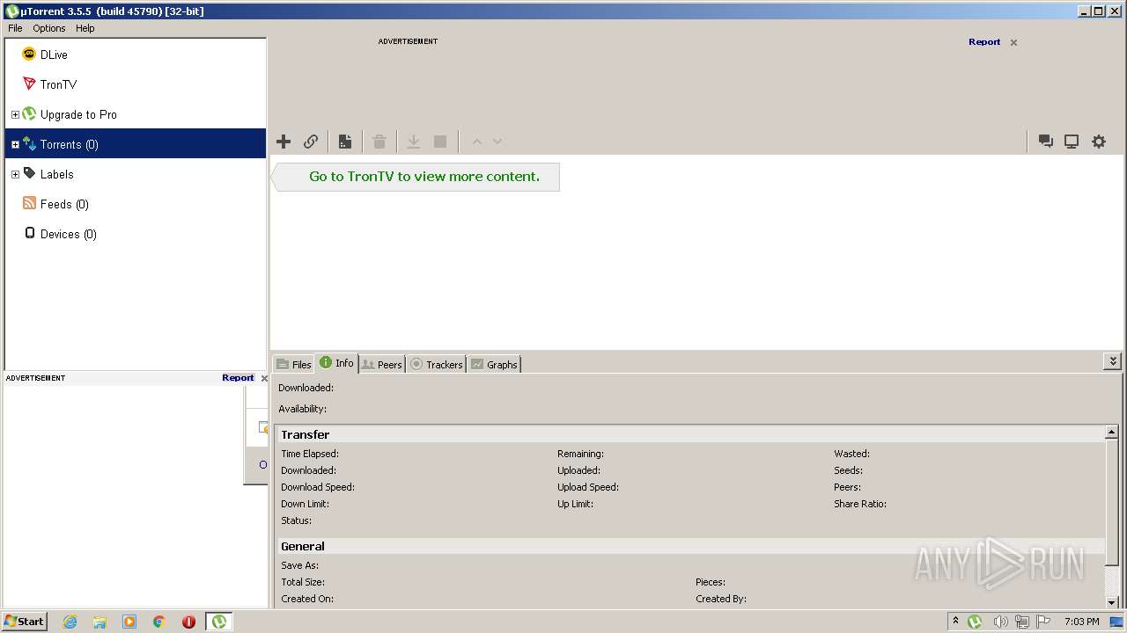Click the Move Up Queue arrow

477,142
